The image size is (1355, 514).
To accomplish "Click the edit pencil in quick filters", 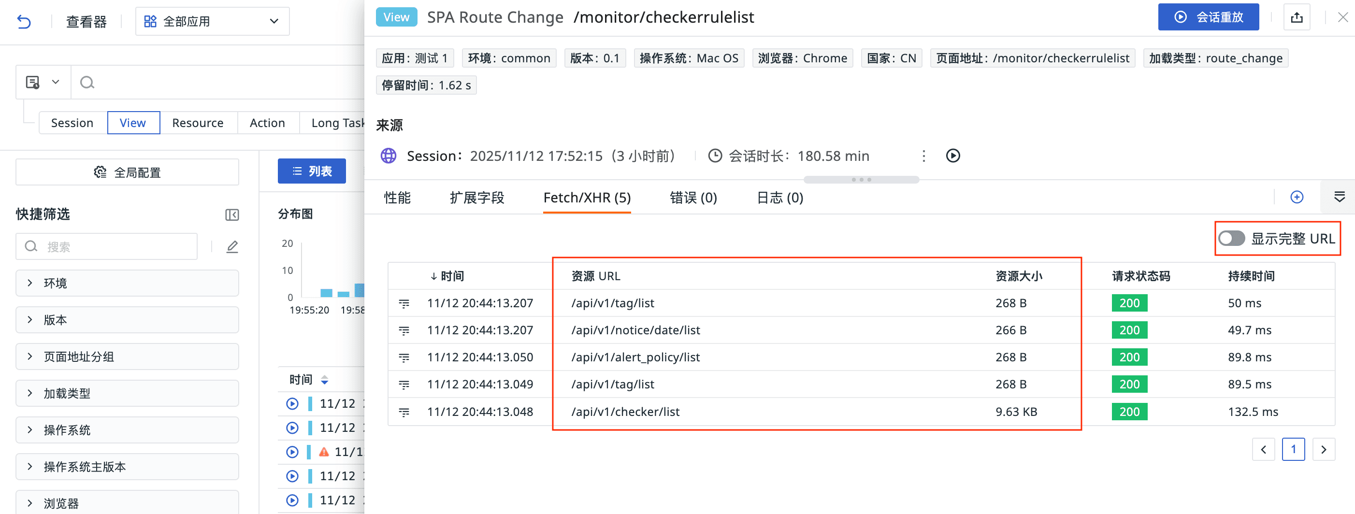I will 232,247.
